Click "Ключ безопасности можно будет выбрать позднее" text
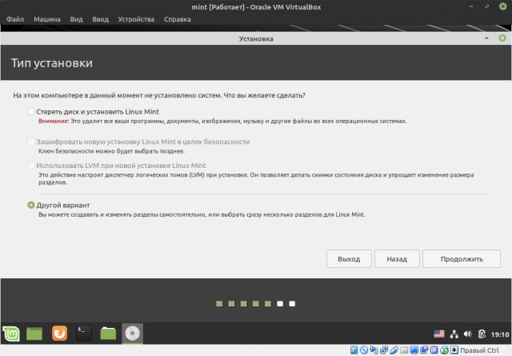The height and width of the screenshot is (356, 512). (x=111, y=151)
